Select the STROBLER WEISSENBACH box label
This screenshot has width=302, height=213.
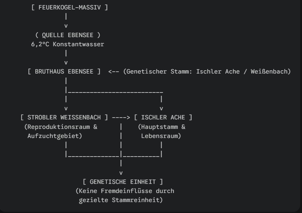(x=64, y=117)
